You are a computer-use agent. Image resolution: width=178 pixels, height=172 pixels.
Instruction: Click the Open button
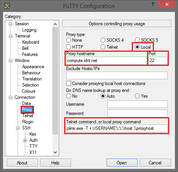coord(122,163)
